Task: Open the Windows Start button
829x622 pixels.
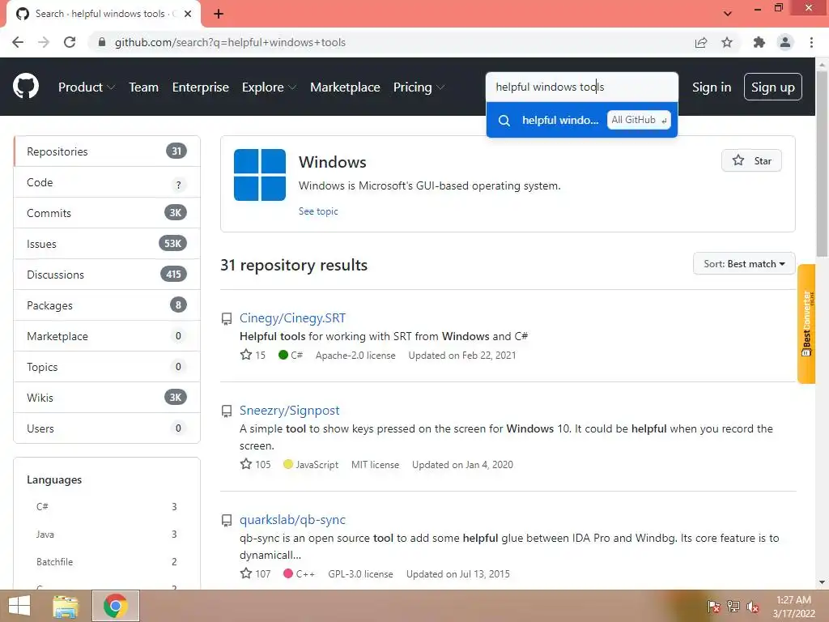Action: [x=19, y=606]
